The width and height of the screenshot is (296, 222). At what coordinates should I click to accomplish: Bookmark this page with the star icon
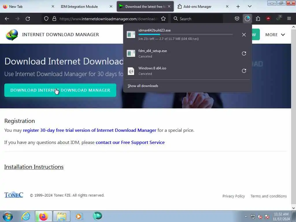coord(163,19)
